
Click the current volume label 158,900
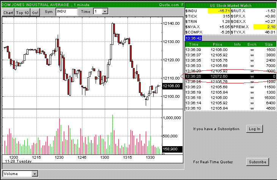pos(172,149)
